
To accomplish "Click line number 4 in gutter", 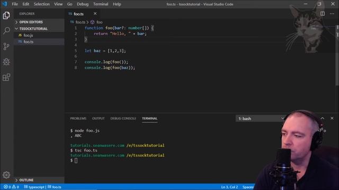I will (x=76, y=45).
